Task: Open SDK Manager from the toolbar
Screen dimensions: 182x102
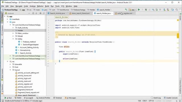Action: click(168, 10)
